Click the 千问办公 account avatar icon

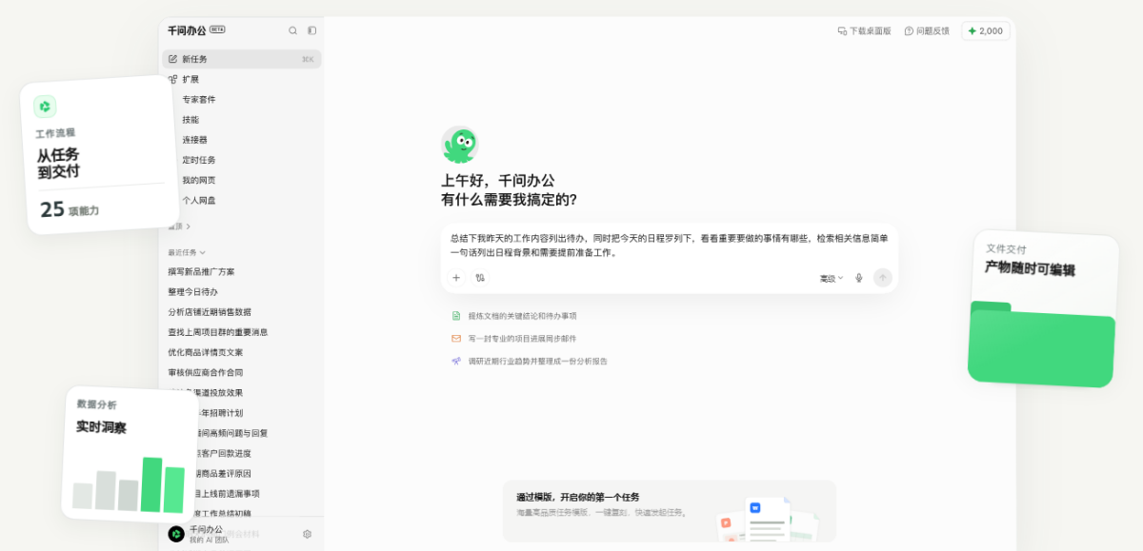(176, 534)
